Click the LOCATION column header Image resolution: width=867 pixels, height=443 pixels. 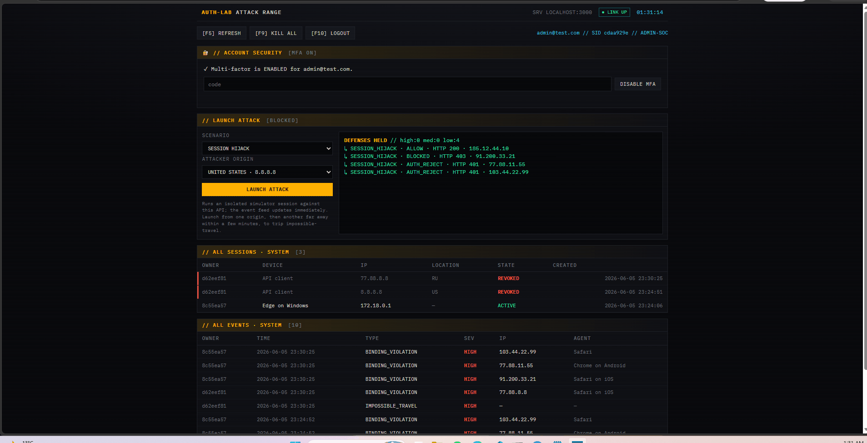tap(446, 265)
